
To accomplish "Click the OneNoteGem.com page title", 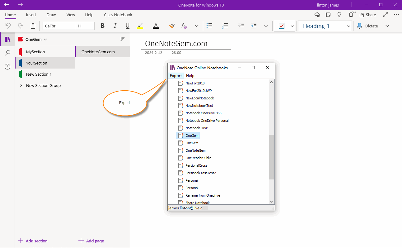I will pos(176,43).
